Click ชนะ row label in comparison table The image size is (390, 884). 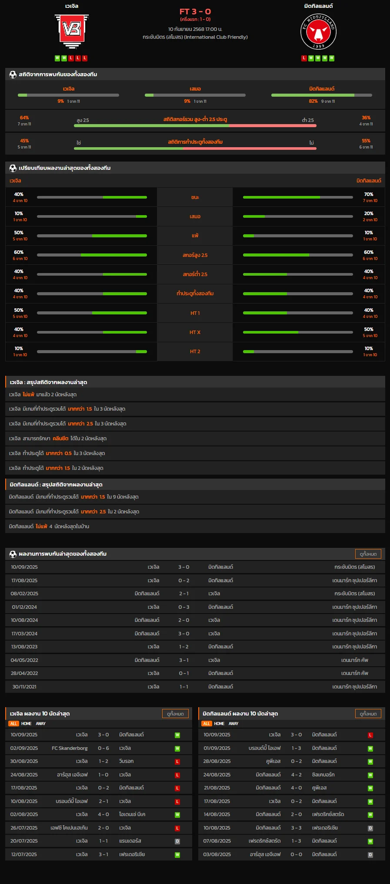click(x=195, y=197)
